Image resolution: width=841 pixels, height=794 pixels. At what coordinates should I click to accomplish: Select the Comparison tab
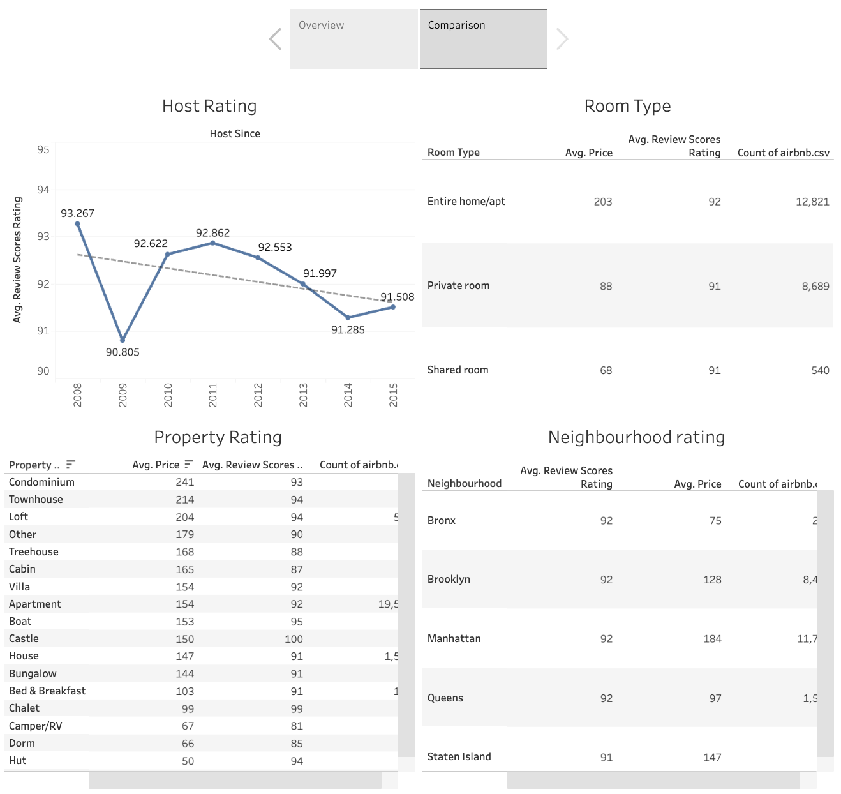482,38
